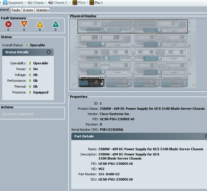
Task: Open the Chassis 2 breadcrumb link
Action: [x=60, y=3]
